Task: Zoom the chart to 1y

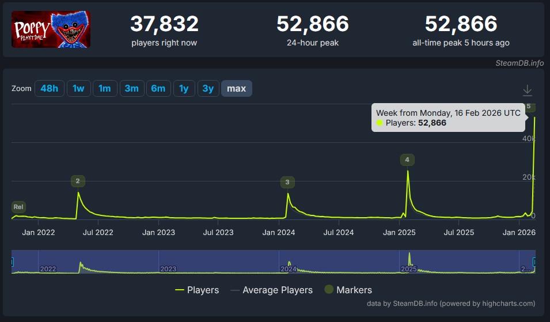Action: 184,88
